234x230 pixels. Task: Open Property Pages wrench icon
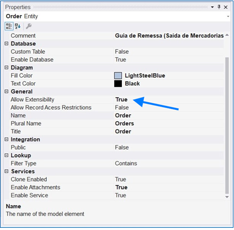28,26
